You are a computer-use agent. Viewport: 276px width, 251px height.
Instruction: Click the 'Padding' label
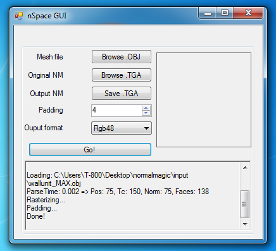51,110
